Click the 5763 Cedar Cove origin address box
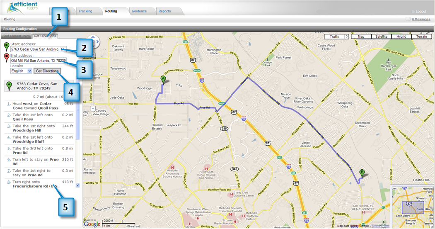 point(39,86)
